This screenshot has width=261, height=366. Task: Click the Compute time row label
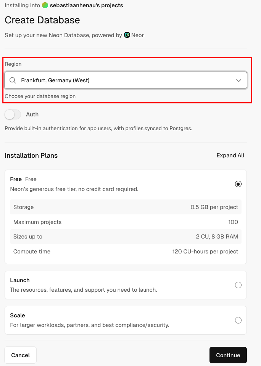click(32, 252)
